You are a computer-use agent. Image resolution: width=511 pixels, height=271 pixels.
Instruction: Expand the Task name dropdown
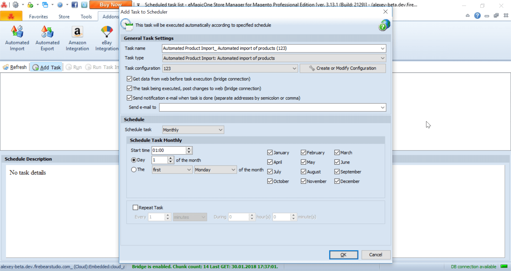click(x=382, y=48)
